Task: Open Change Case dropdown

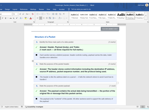Action: coord(28,14)
